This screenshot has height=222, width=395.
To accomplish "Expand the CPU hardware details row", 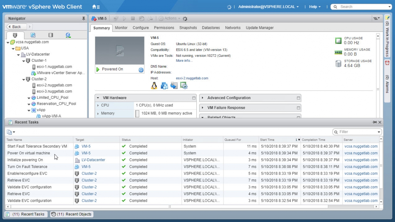I will coord(98,105).
